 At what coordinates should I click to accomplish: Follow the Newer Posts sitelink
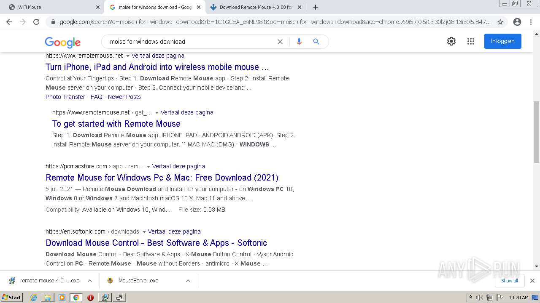124,97
